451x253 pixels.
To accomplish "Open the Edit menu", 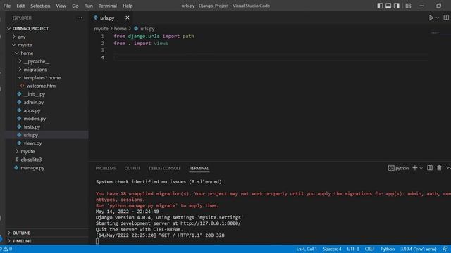I will pyautogui.click(x=20, y=6).
